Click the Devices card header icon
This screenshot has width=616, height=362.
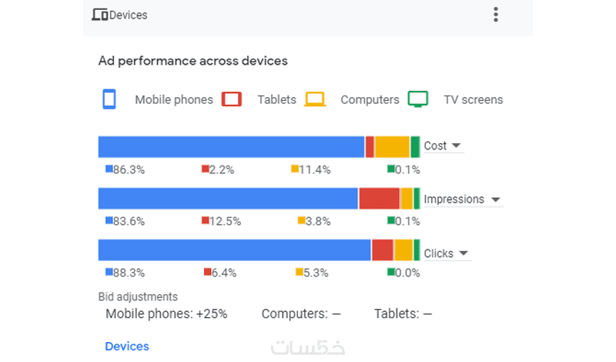[x=99, y=15]
